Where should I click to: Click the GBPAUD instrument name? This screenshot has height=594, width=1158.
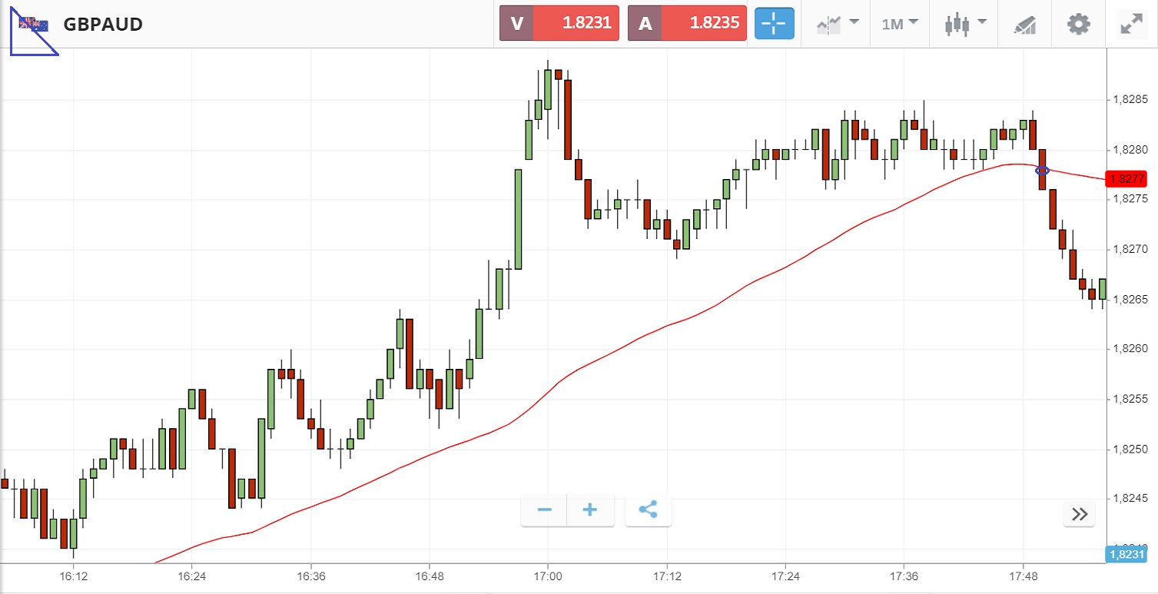tap(103, 25)
